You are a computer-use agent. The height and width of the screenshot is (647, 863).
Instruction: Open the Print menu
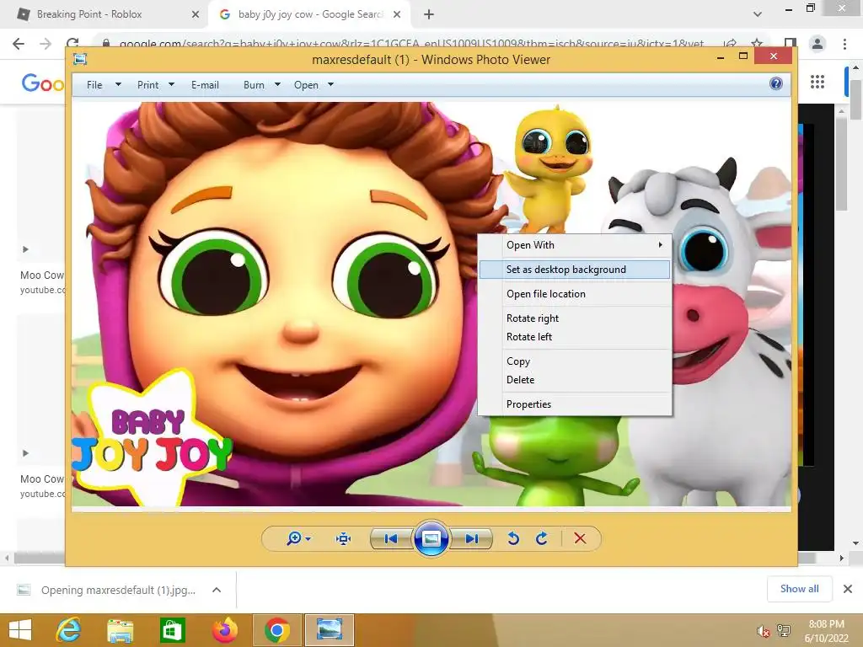148,85
